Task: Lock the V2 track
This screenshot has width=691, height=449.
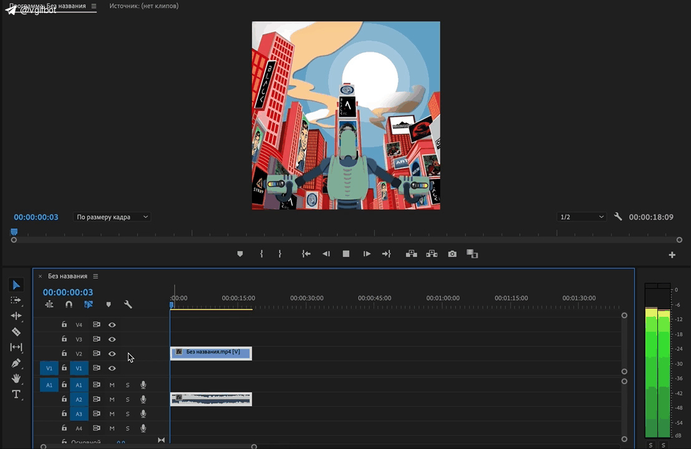Action: pyautogui.click(x=64, y=354)
